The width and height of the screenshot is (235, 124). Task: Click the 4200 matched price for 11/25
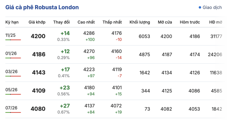point(38,36)
